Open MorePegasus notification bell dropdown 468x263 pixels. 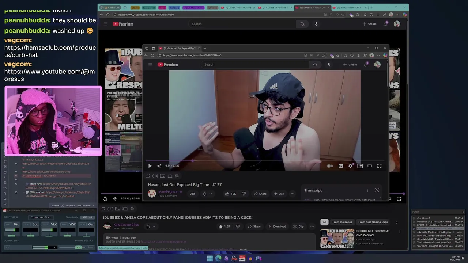[207, 194]
